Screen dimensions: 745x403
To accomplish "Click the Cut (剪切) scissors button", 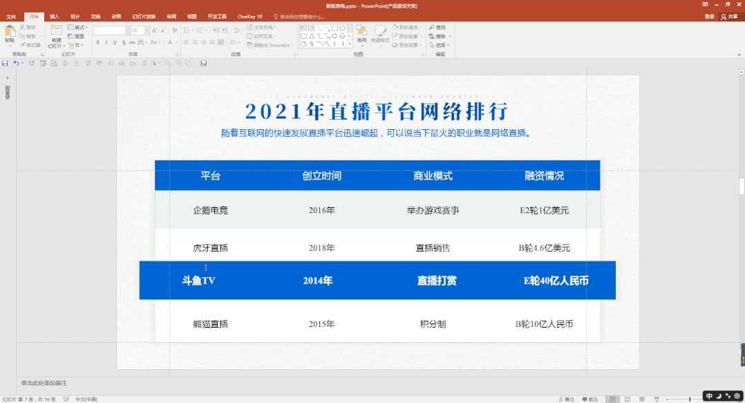I will pos(28,28).
